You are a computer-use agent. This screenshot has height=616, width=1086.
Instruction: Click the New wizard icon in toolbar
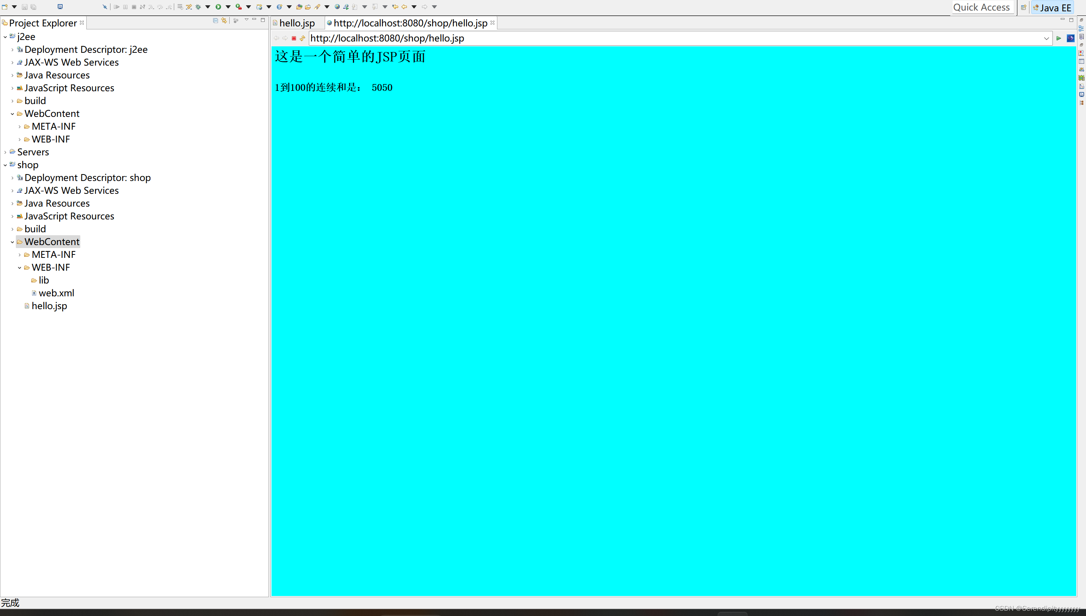tap(5, 7)
